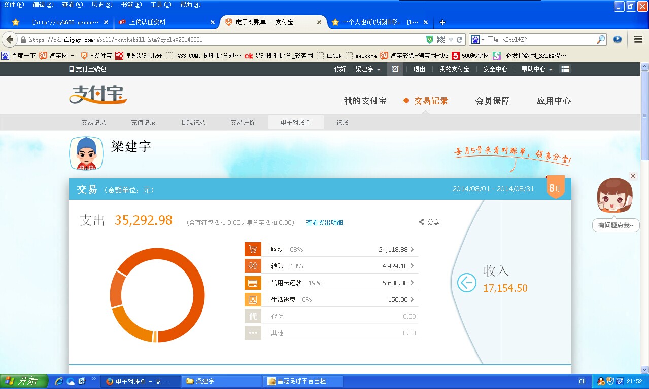The height and width of the screenshot is (389, 649).
Task: Expand the taskbar quick launch chevron
Action: [94, 378]
